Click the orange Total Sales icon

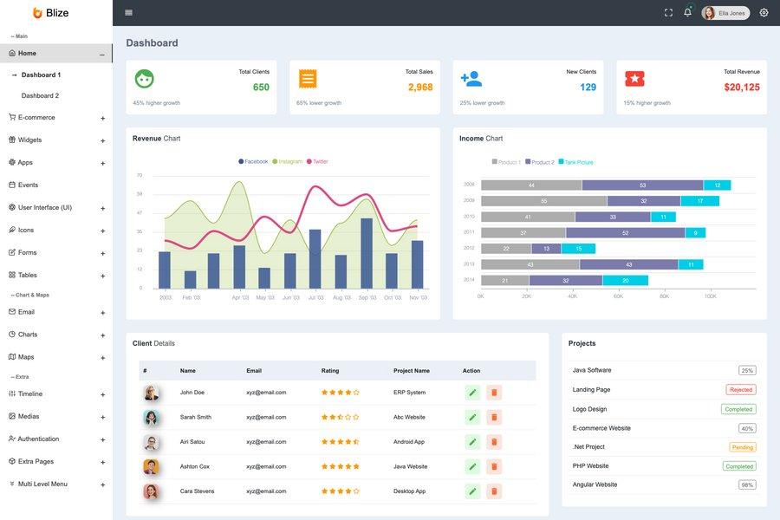308,78
